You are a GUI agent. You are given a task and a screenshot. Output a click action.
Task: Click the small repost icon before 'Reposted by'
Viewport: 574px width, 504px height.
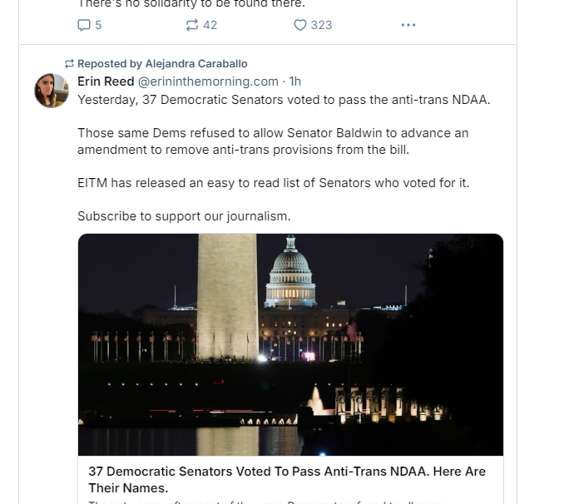[x=70, y=64]
